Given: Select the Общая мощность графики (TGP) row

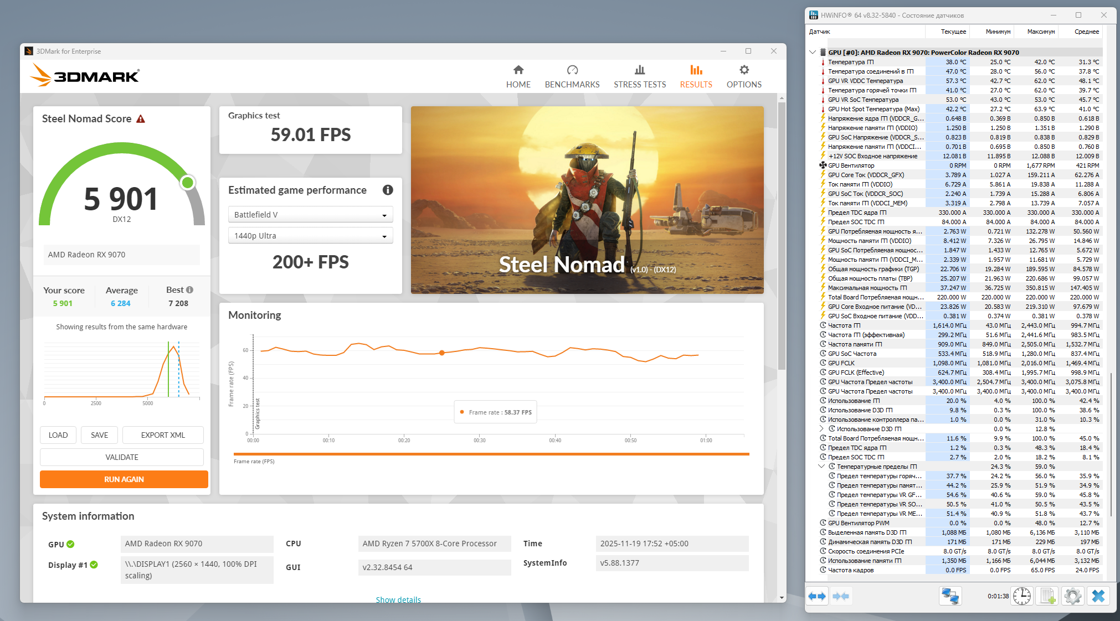Looking at the screenshot, I should (961, 269).
